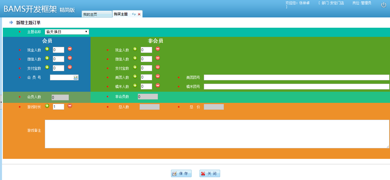Click plus icon for non-member 美团人数
390x180 pixels.
pyautogui.click(x=135, y=76)
